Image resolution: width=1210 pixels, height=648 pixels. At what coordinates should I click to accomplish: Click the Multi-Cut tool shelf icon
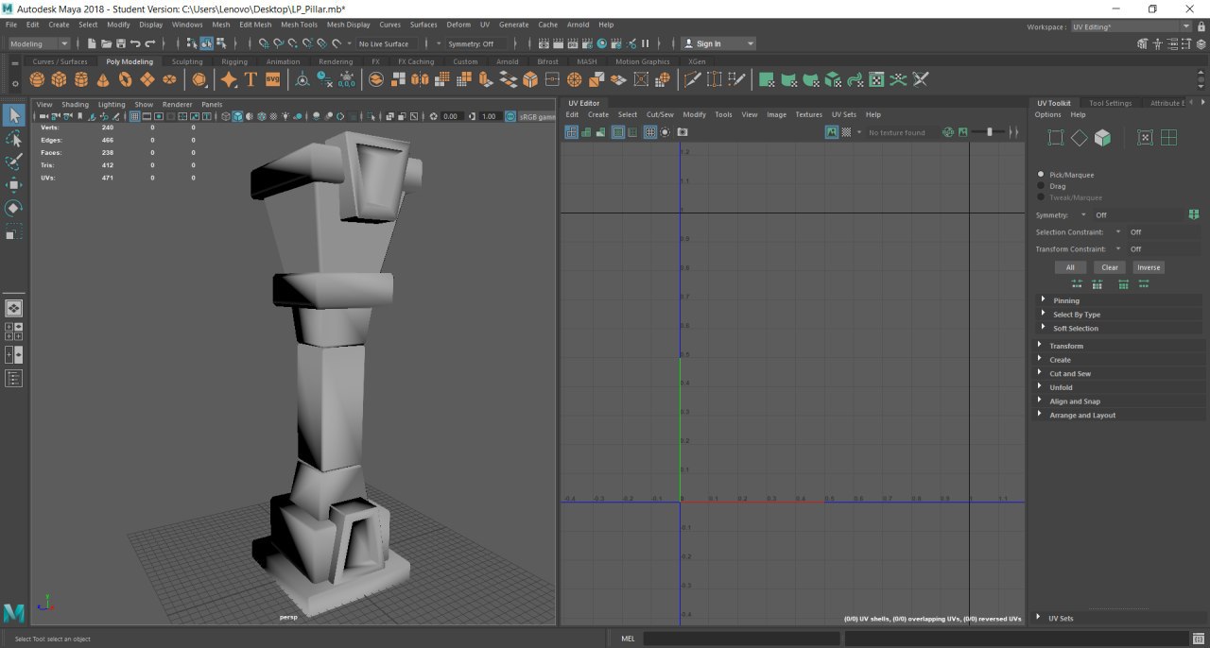tap(693, 79)
